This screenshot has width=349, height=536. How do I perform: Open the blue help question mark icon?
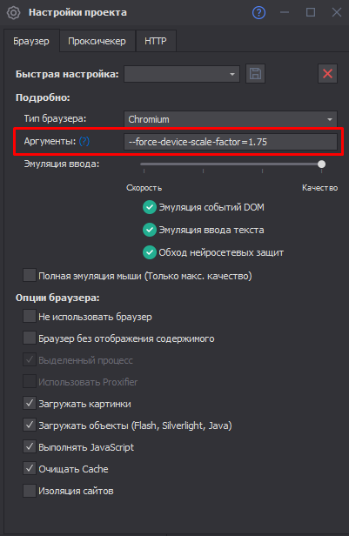click(258, 13)
